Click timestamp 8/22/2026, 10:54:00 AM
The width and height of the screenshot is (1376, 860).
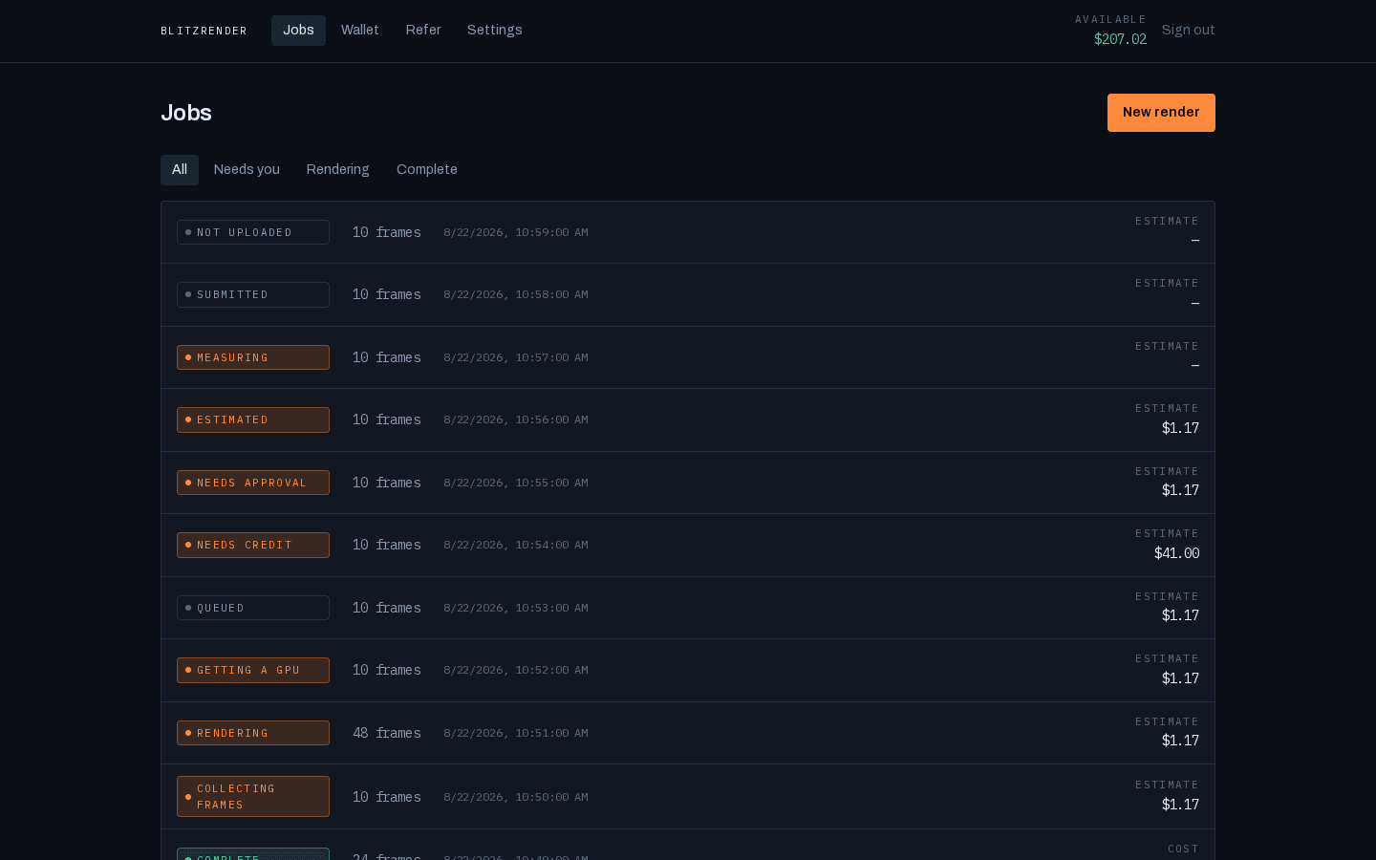(516, 545)
